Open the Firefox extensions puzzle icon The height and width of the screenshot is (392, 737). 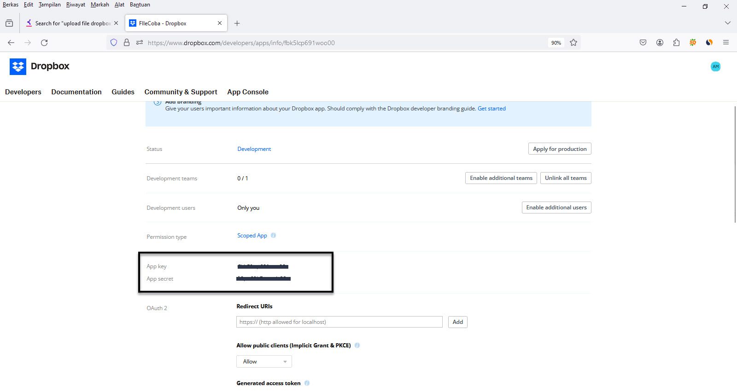(x=676, y=43)
